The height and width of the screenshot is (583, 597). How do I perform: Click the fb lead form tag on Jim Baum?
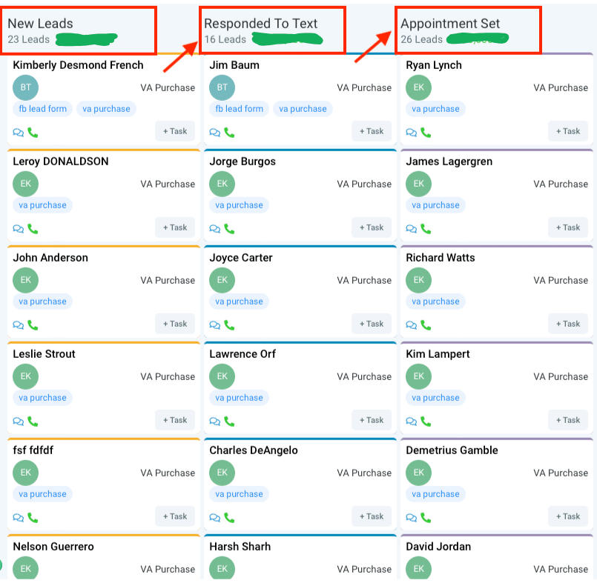239,109
